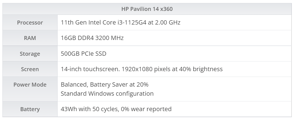Image resolution: width=294 pixels, height=119 pixels.
Task: Select the RAM row label
Action: point(30,38)
